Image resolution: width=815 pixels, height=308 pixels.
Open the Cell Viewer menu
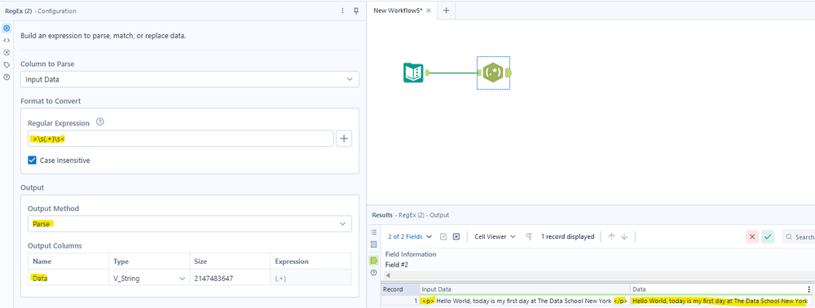tap(495, 236)
